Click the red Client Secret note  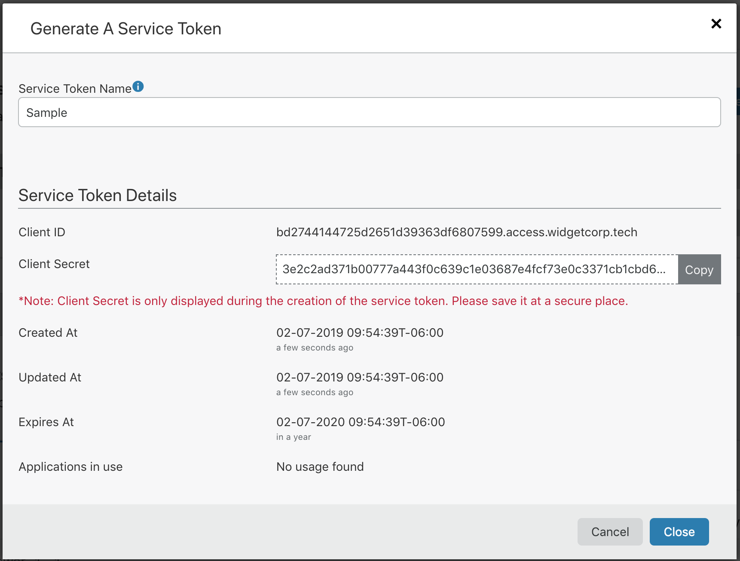coord(323,301)
